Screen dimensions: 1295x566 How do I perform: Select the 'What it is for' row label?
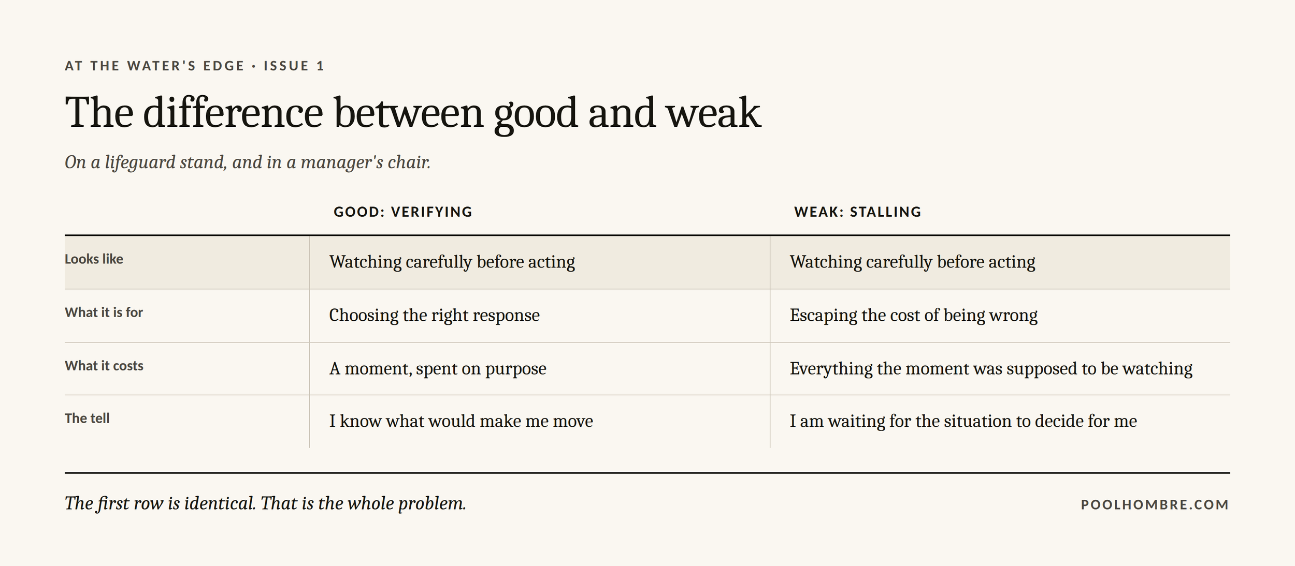pyautogui.click(x=104, y=312)
